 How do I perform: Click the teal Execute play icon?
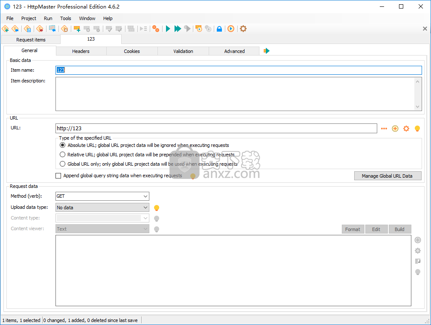pos(168,29)
